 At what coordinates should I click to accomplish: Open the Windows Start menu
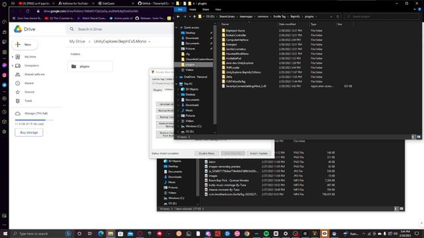5,233
